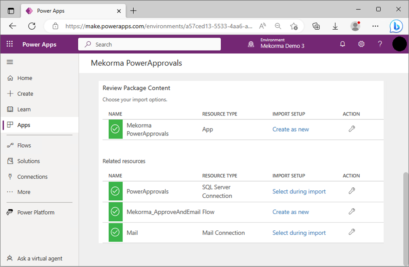Click Select during import for PowerApprovals

point(299,192)
